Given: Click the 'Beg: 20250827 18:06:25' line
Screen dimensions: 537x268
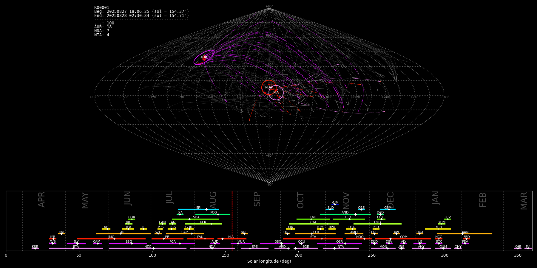Looking at the screenshot, I should tap(142, 12).
